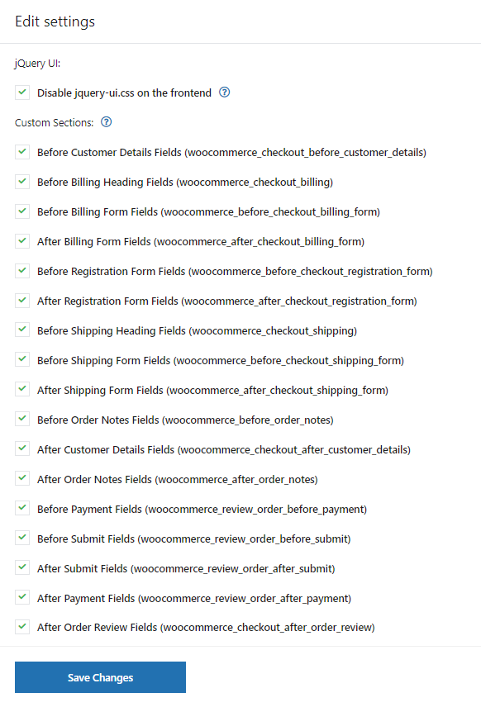Viewport: 481px width, 707px height.
Task: Toggle After Order Notes Fields checkbox
Action: [22, 479]
